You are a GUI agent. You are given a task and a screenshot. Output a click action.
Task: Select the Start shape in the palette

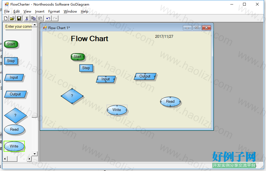click(11, 44)
